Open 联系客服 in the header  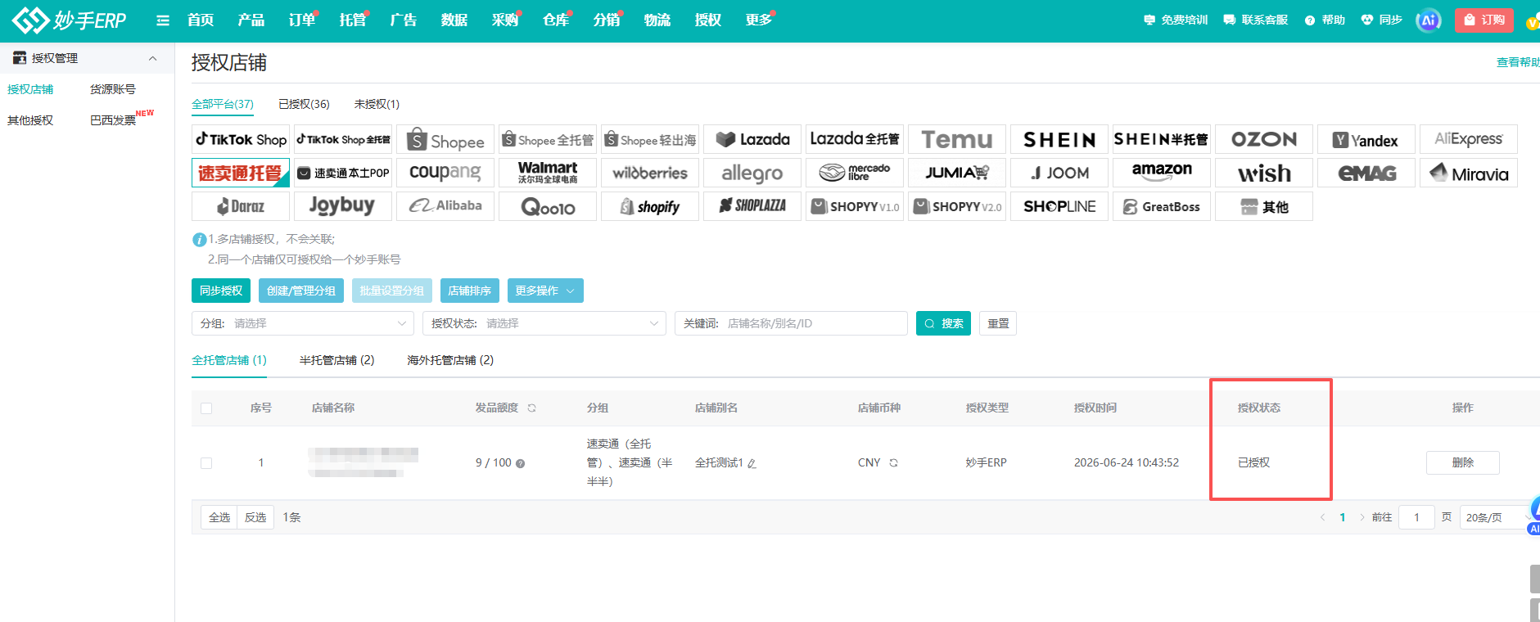point(1256,20)
